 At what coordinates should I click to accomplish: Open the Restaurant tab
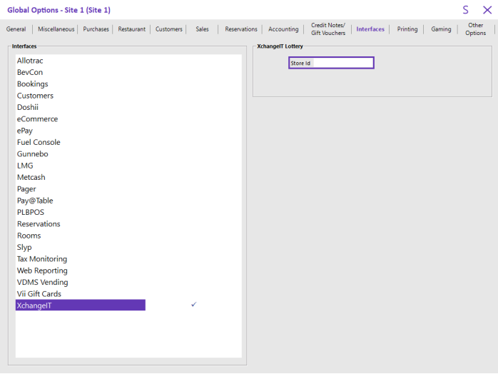point(131,29)
